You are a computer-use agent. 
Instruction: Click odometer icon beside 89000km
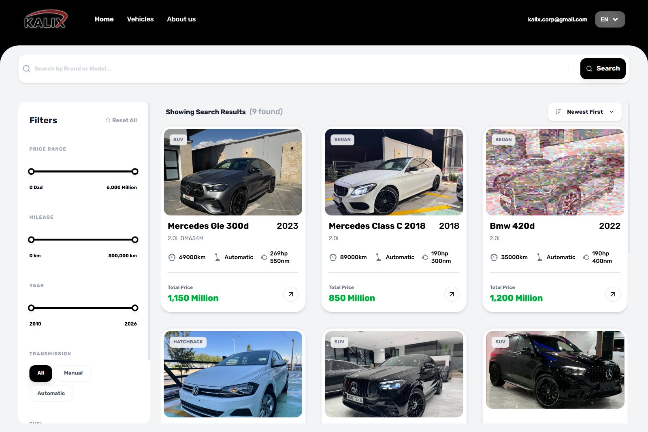333,257
